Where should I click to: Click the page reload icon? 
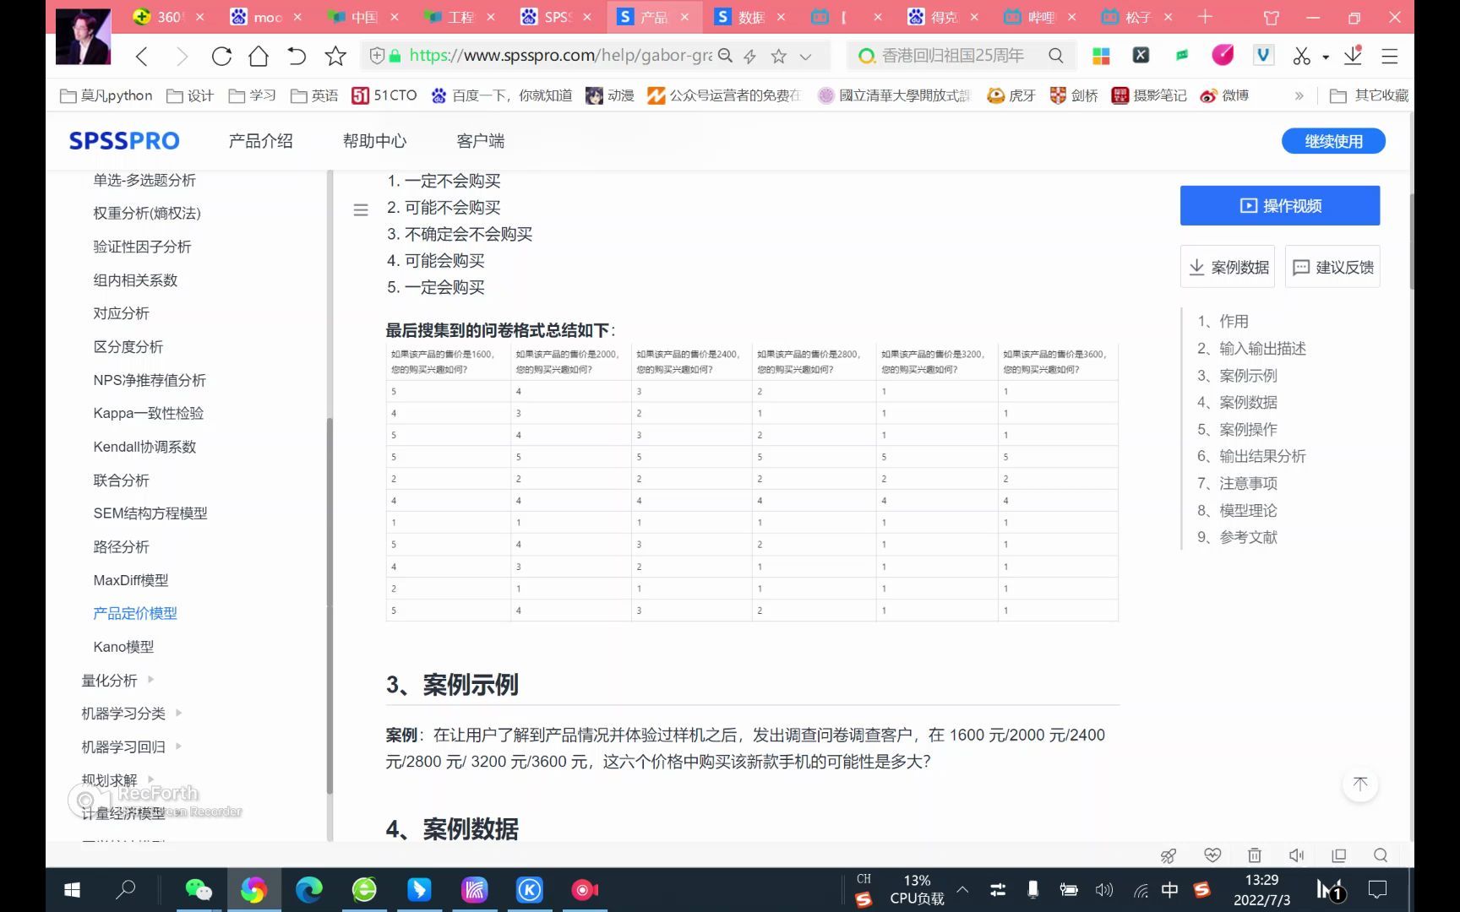(x=221, y=56)
